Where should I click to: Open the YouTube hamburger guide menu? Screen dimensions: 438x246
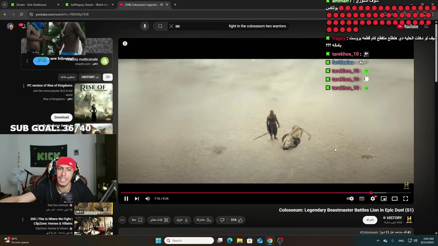[x=426, y=26]
